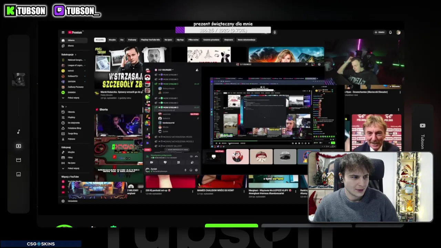
Task: Click the CSG SKINS sponsor banner
Action: pos(41,244)
